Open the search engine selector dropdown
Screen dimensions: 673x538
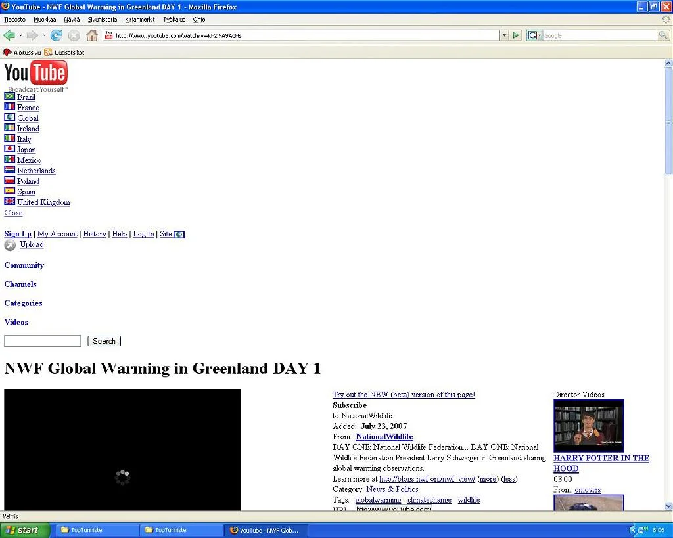coord(534,35)
